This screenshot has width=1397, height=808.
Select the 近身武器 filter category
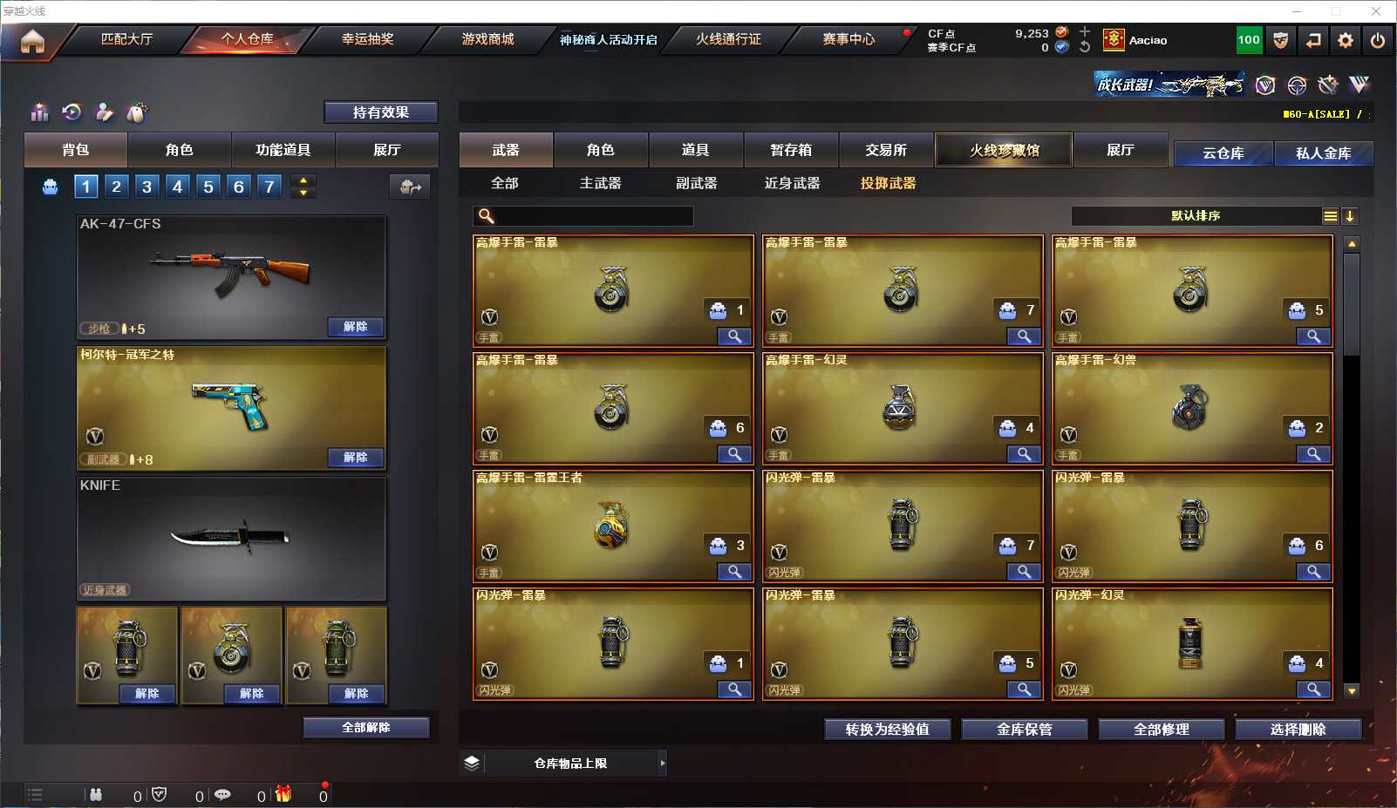pos(792,183)
